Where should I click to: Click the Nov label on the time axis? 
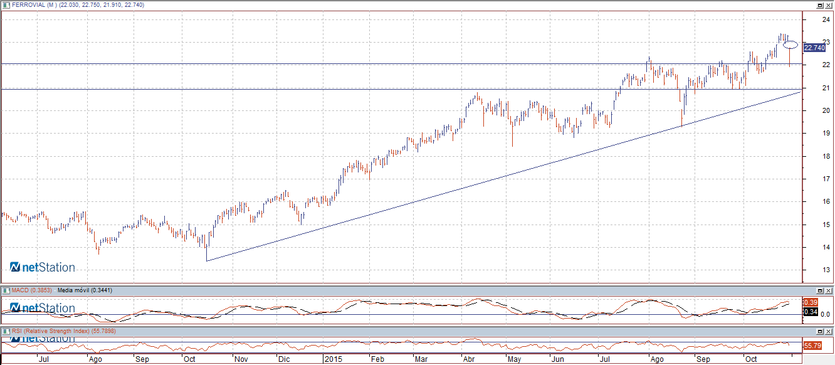click(241, 360)
